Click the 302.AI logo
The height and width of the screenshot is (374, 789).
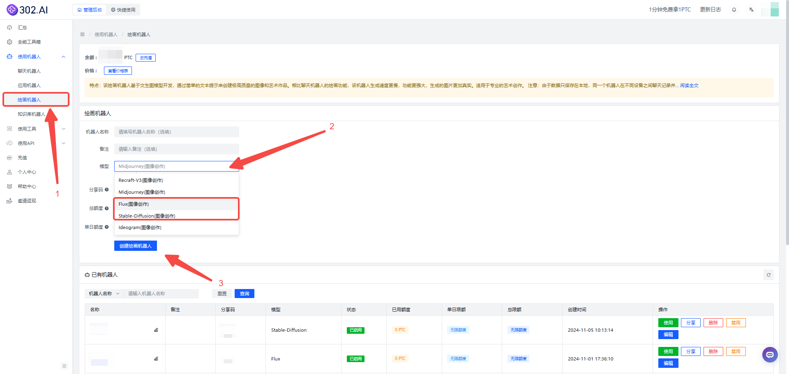(x=27, y=9)
